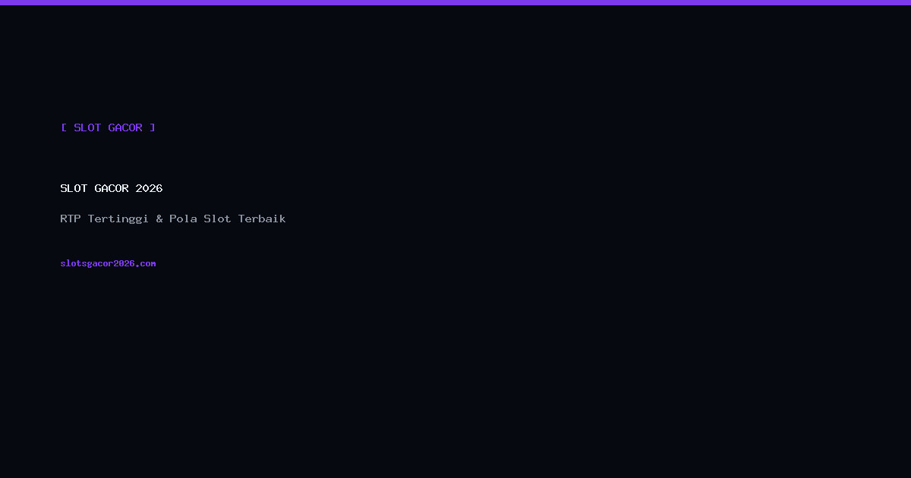Viewport: 911px width, 478px height.
Task: Click the RTP Tertinggi & Pola subtitle
Action: coord(173,219)
